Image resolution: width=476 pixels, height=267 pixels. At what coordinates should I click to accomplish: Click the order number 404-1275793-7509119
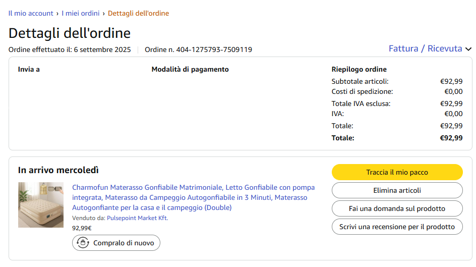[x=214, y=49]
